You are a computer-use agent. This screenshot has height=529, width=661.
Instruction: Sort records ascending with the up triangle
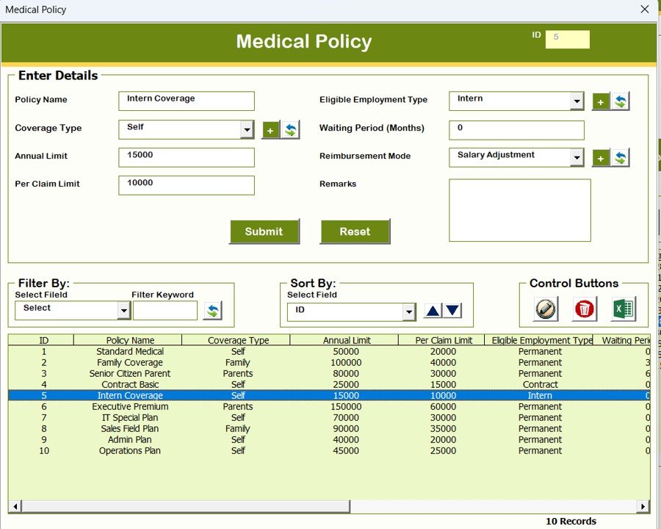[x=432, y=311]
